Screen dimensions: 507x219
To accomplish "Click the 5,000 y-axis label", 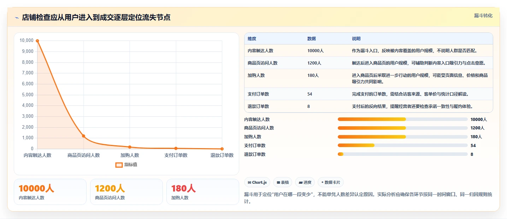I will click(28, 95).
